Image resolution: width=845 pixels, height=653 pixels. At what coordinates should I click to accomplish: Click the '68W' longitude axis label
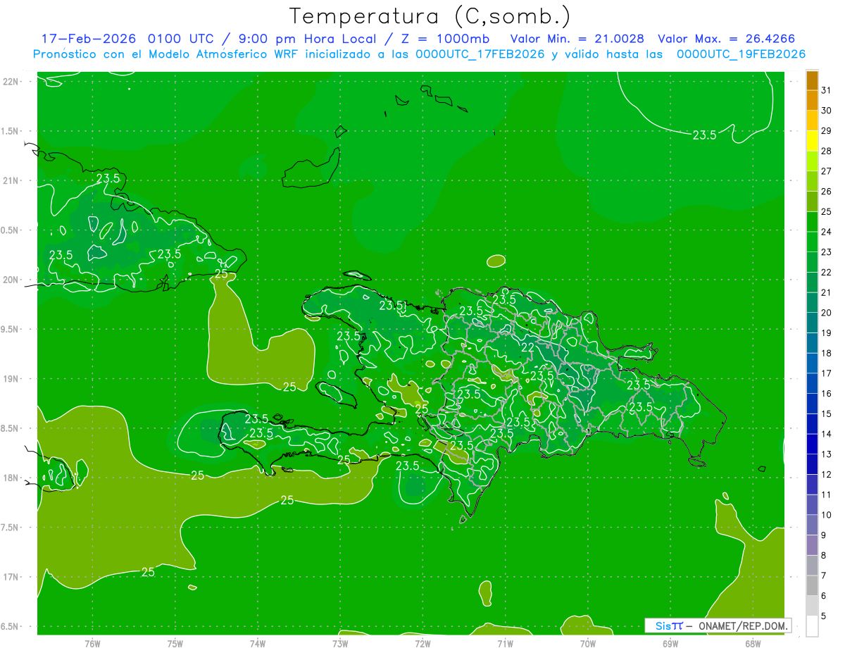point(752,644)
